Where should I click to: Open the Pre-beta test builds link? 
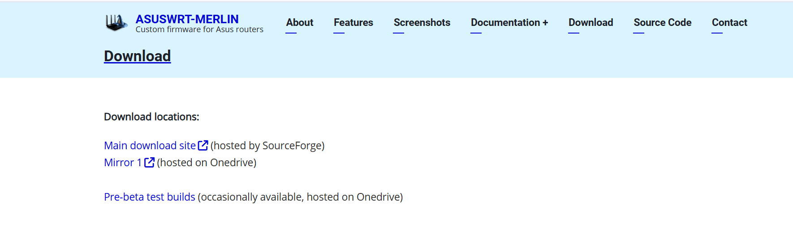[149, 197]
